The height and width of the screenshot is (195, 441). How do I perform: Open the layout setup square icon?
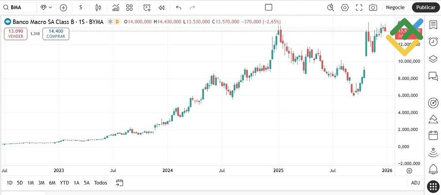[x=269, y=7]
